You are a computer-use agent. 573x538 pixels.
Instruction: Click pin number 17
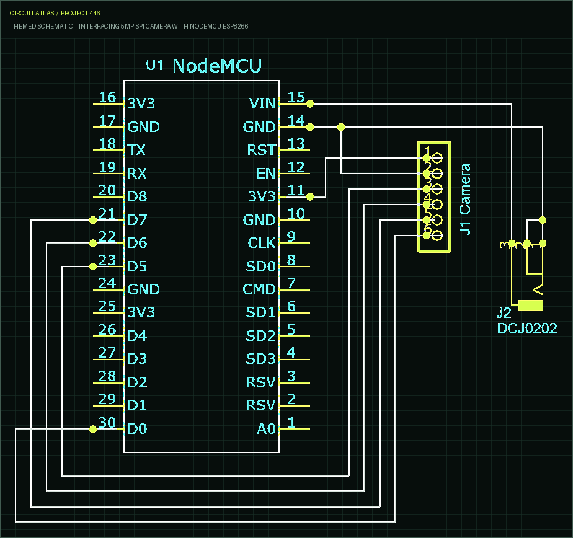coord(107,120)
